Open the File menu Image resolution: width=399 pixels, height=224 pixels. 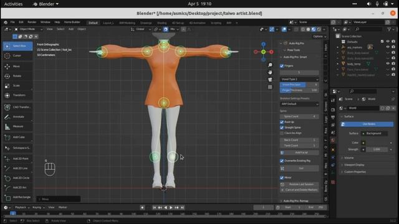[x=12, y=22]
